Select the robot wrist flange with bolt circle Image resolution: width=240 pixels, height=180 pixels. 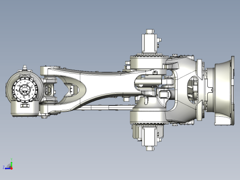pyautogui.click(x=24, y=90)
